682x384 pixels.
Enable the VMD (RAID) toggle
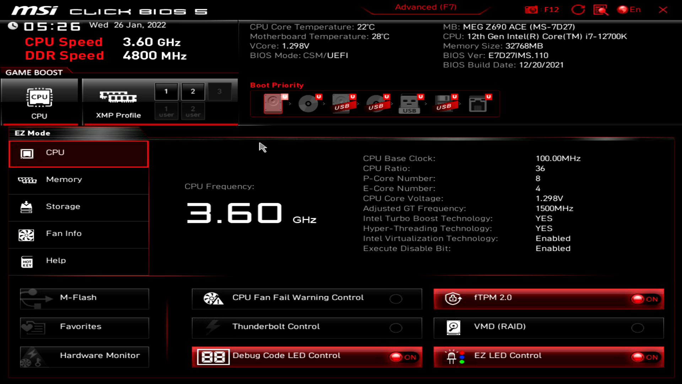click(637, 328)
